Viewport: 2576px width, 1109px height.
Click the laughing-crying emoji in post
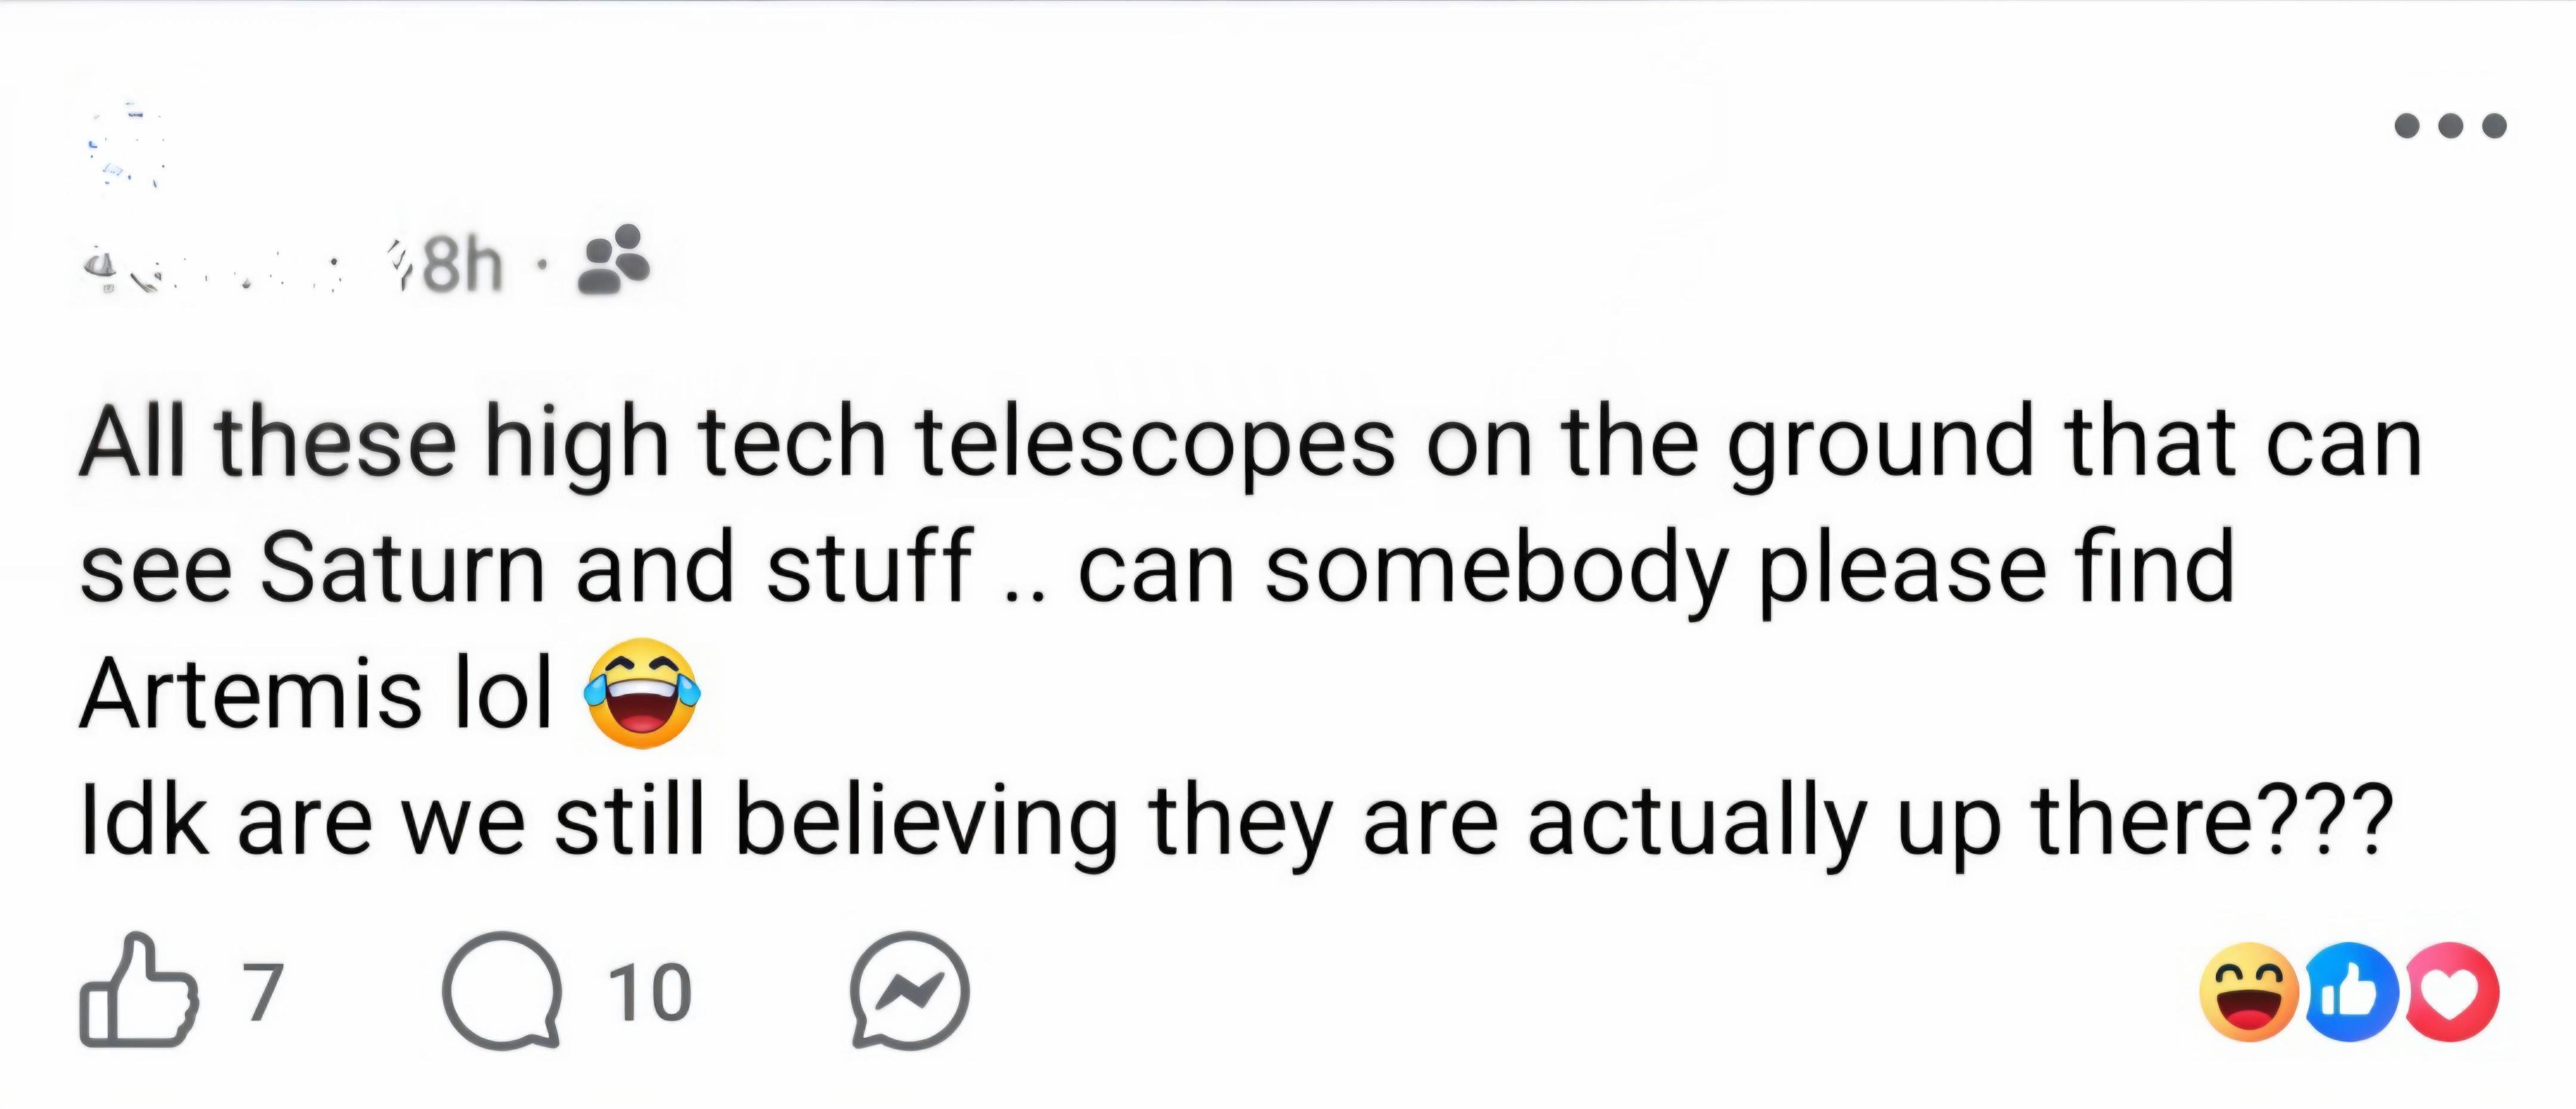(x=642, y=693)
